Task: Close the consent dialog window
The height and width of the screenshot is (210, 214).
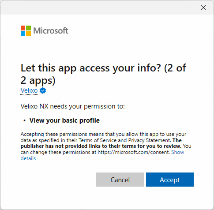Action: 203,7
